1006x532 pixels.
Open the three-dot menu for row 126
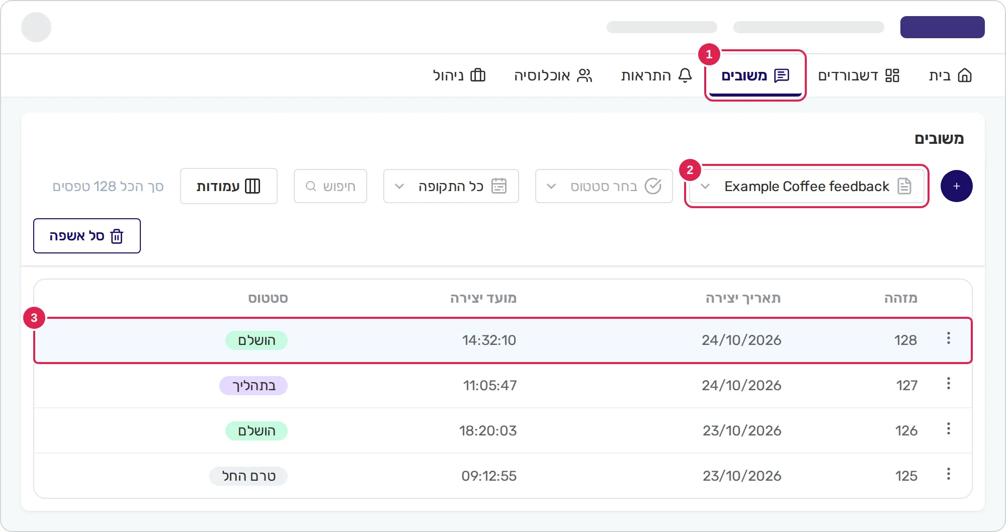[x=948, y=429]
